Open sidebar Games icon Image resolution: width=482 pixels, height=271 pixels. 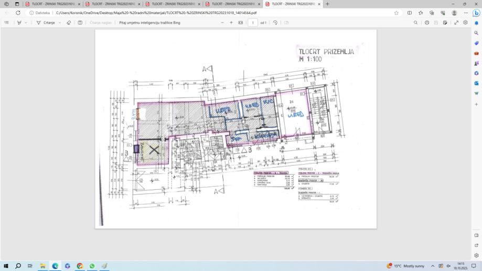[476, 63]
